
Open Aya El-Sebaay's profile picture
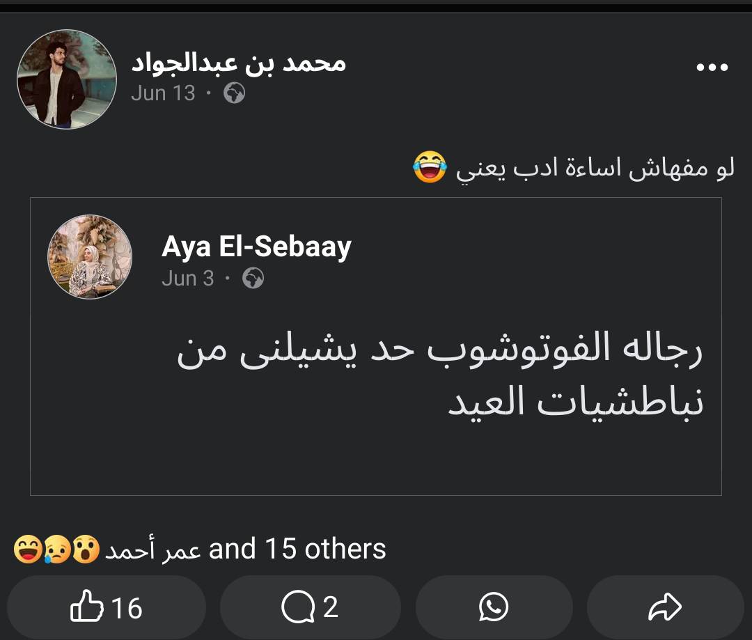90,257
